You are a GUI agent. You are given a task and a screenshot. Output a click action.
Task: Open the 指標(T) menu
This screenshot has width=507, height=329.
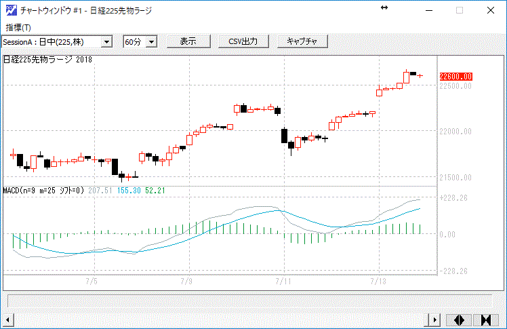click(18, 28)
